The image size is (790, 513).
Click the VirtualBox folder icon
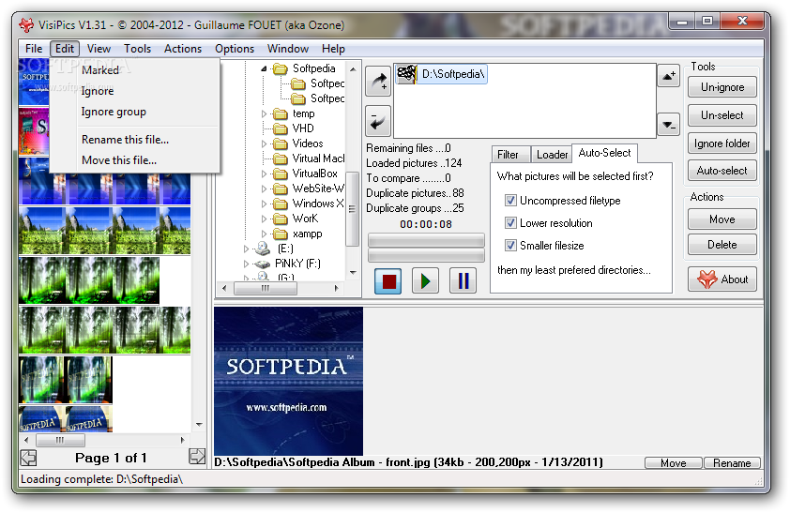[281, 174]
